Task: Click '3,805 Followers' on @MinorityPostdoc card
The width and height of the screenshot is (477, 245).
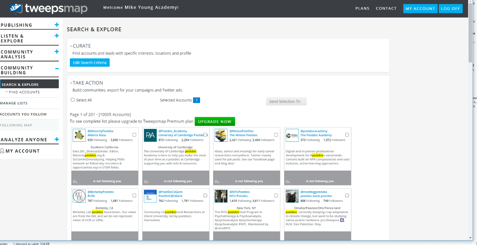Action: pyautogui.click(x=121, y=140)
